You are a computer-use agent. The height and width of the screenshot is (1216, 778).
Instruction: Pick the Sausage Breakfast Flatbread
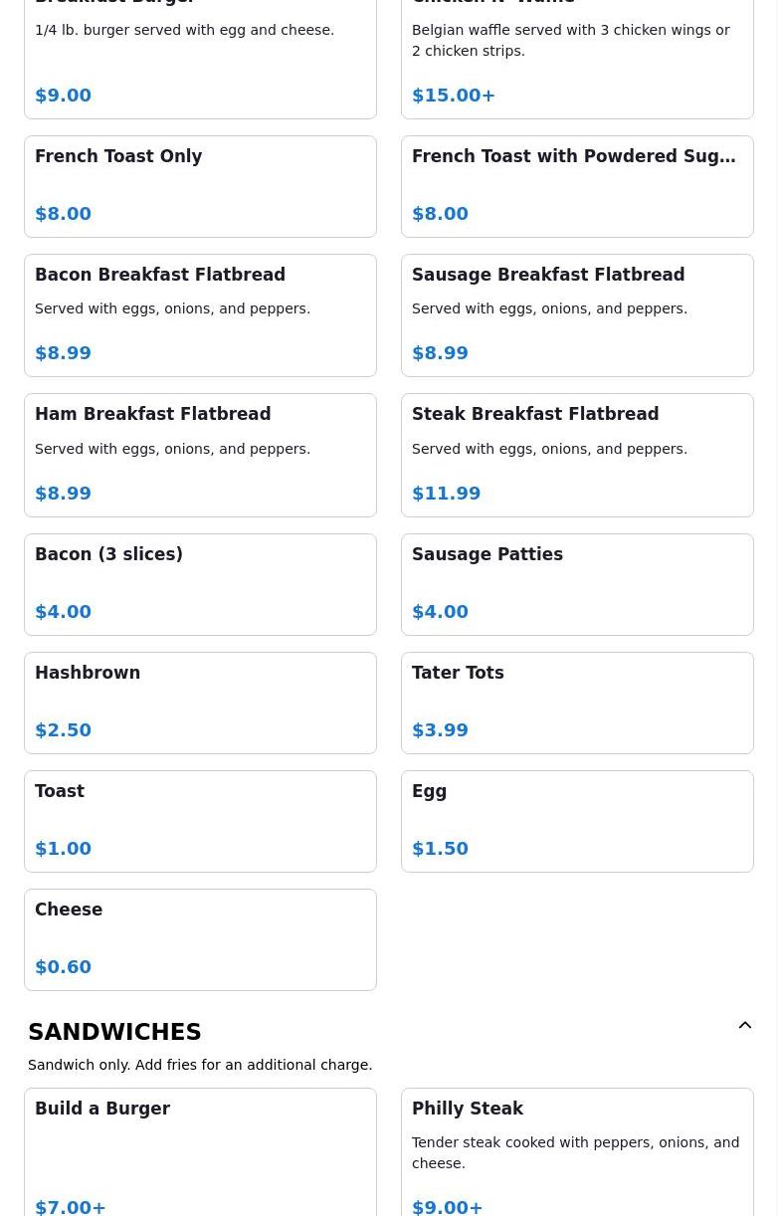tap(577, 314)
